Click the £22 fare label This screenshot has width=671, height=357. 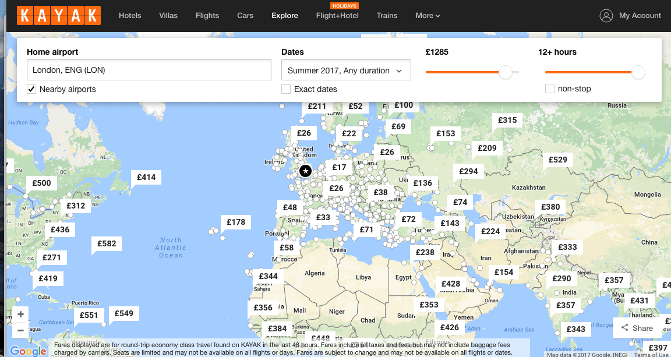point(349,133)
